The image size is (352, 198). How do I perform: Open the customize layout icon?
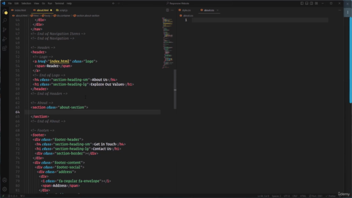click(x=316, y=3)
